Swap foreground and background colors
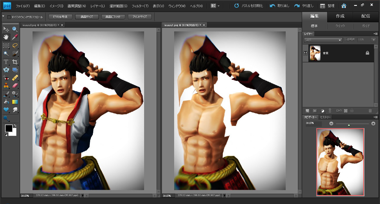Image resolution: width=380 pixels, height=204 pixels. 15,126
